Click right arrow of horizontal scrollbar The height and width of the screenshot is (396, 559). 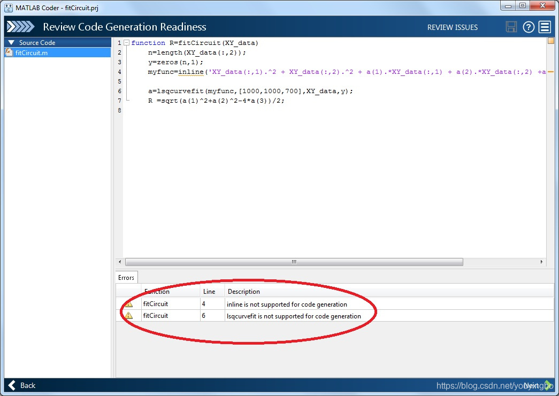pyautogui.click(x=541, y=262)
